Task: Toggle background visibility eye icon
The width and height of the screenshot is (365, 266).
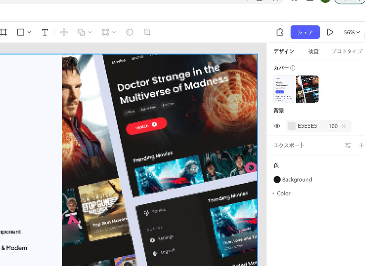Action: tap(277, 126)
